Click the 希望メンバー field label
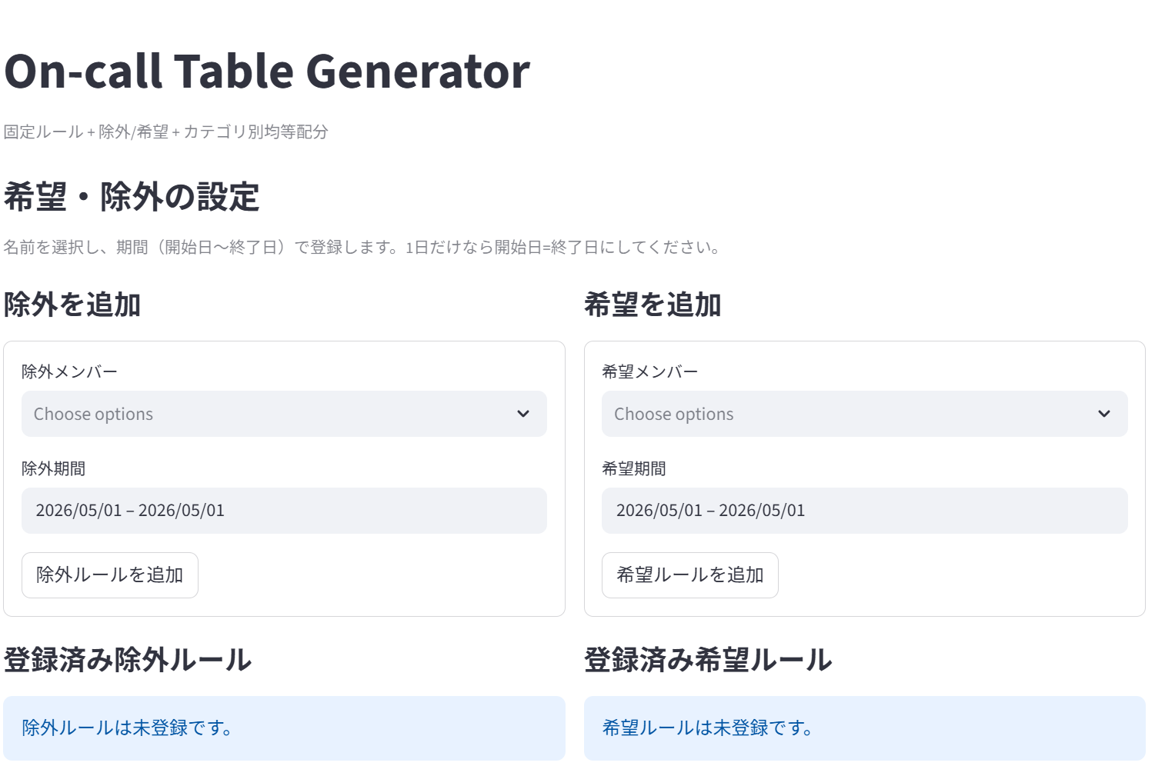 [649, 371]
